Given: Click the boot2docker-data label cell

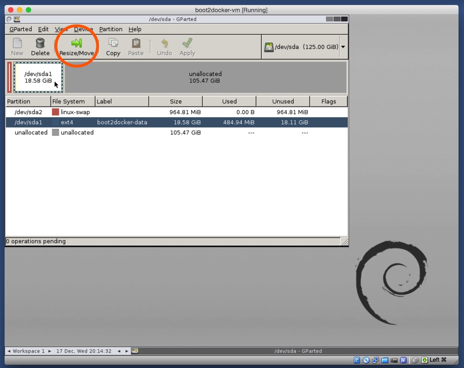Looking at the screenshot, I should coord(122,122).
